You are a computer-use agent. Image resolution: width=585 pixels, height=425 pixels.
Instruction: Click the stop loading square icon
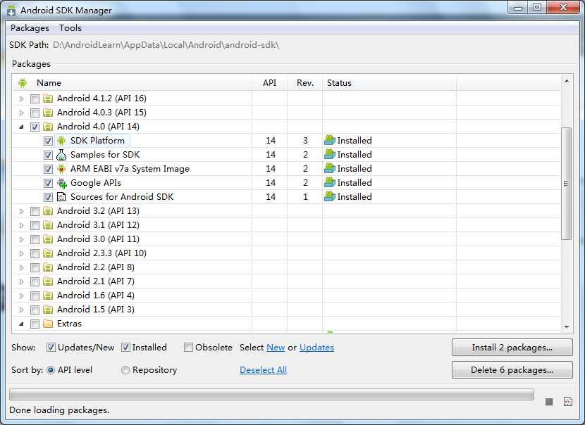549,402
